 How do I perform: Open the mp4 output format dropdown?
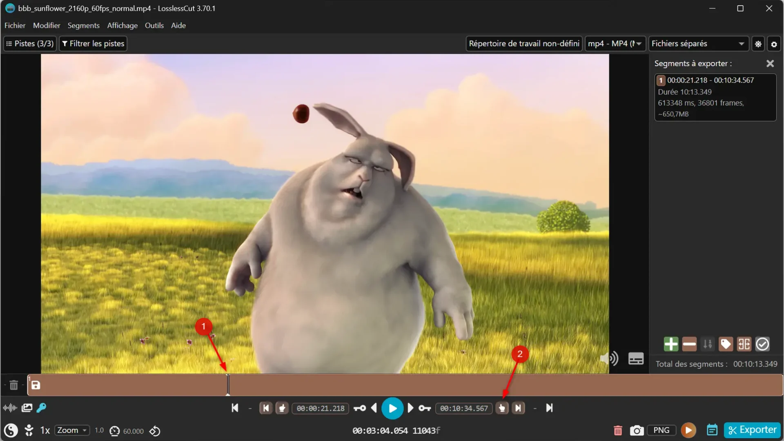(615, 44)
